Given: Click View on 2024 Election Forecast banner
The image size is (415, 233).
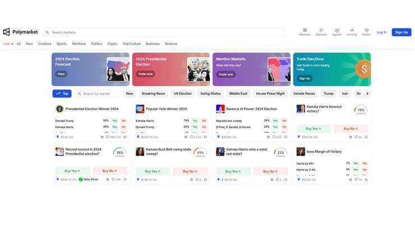Looking at the screenshot, I should click(x=61, y=74).
